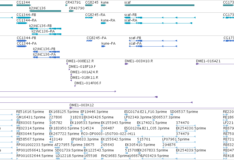Select feature 374470

(x=186, y=126)
